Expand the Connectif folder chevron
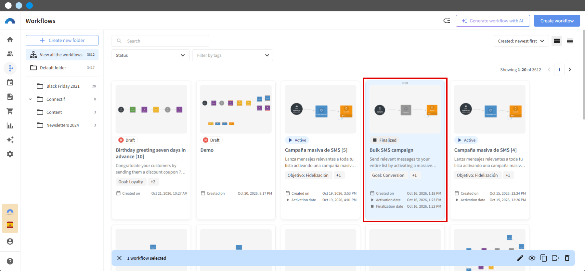 pyautogui.click(x=30, y=99)
